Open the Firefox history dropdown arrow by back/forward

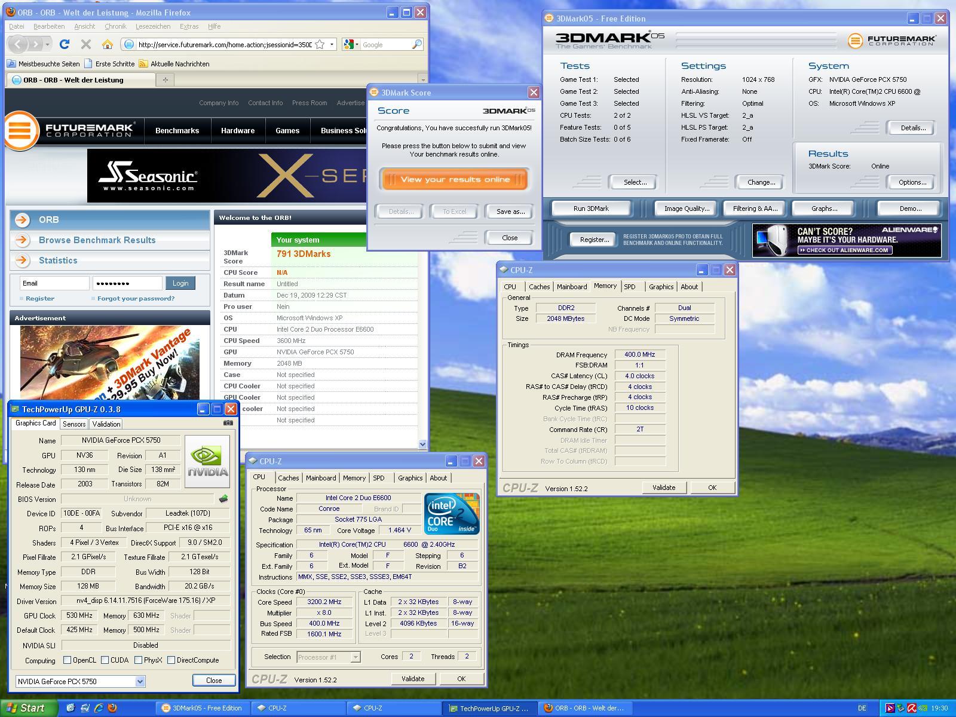point(47,44)
